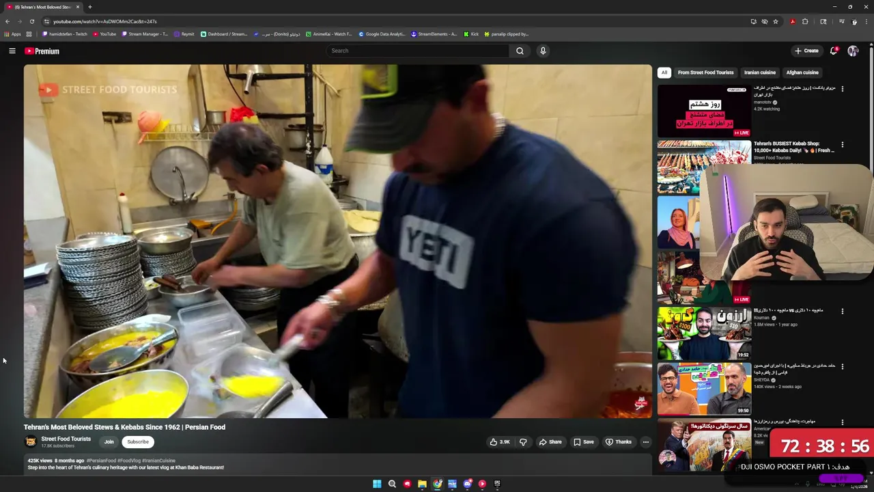Go back in Chrome
The width and height of the screenshot is (874, 492).
coord(8,21)
